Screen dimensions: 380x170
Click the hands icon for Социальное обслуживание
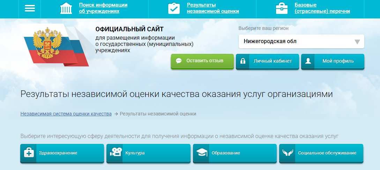[x=288, y=153]
